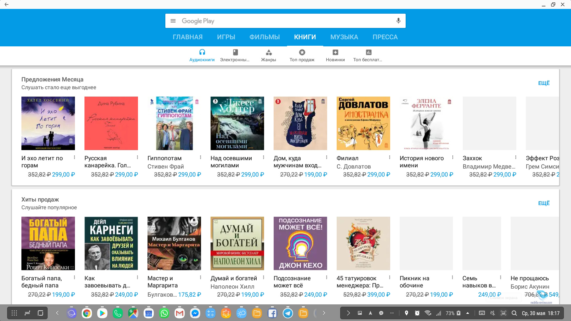Open options menu for Филиал

390,157
